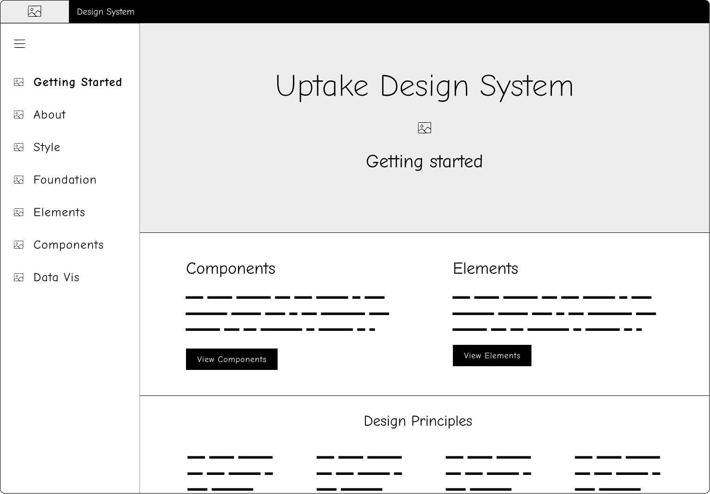Go to the About page
The width and height of the screenshot is (710, 494).
50,115
